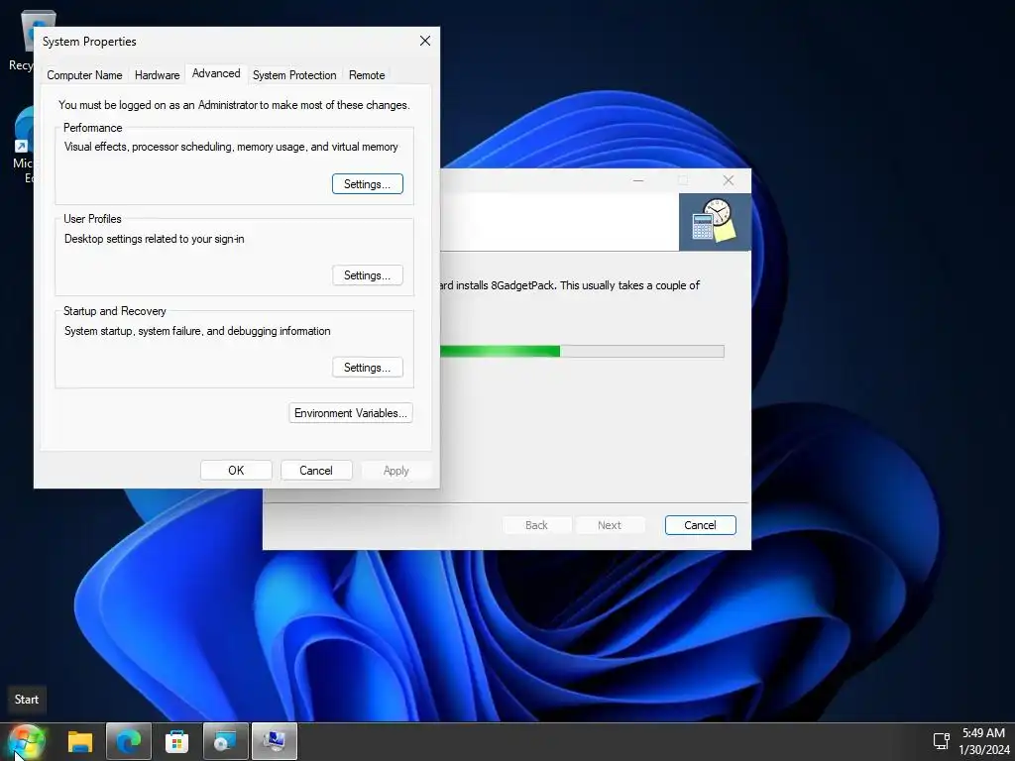
Task: Open the Start menu orb
Action: tap(26, 742)
